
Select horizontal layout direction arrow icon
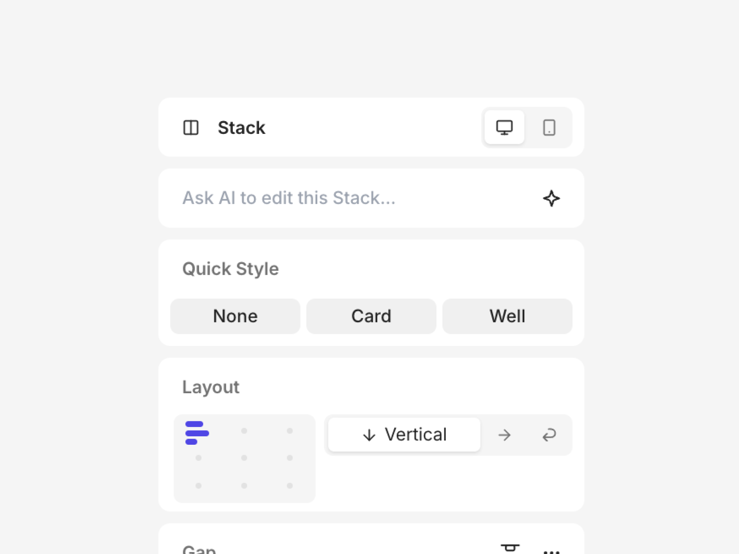pos(504,435)
